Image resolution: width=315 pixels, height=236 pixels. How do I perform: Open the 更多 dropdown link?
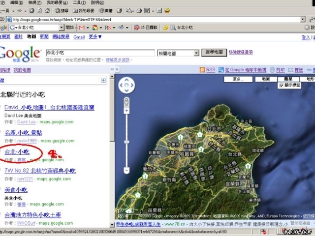[95, 37]
